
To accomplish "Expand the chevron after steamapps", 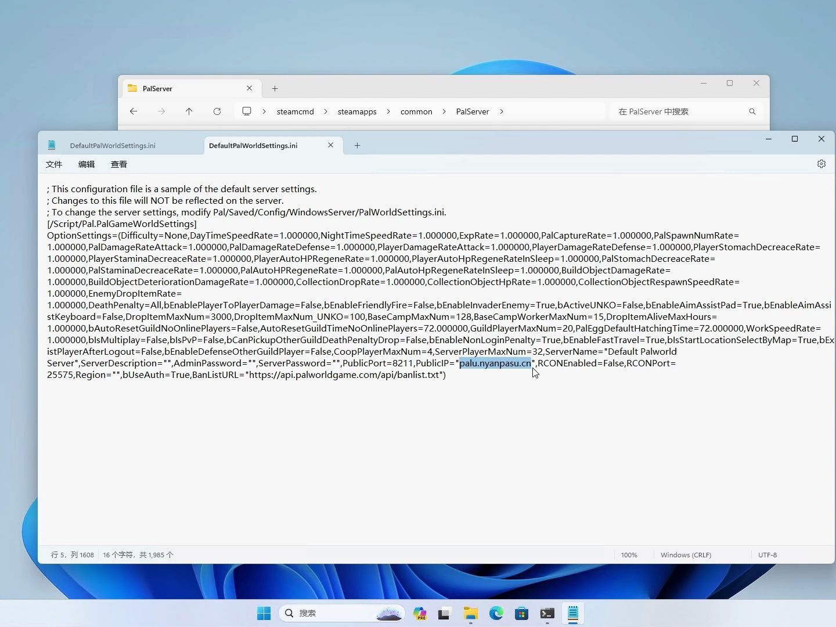I will (x=388, y=111).
